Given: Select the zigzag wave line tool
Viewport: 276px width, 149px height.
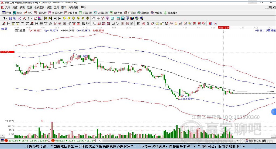Looking at the screenshot, I should click(118, 24).
